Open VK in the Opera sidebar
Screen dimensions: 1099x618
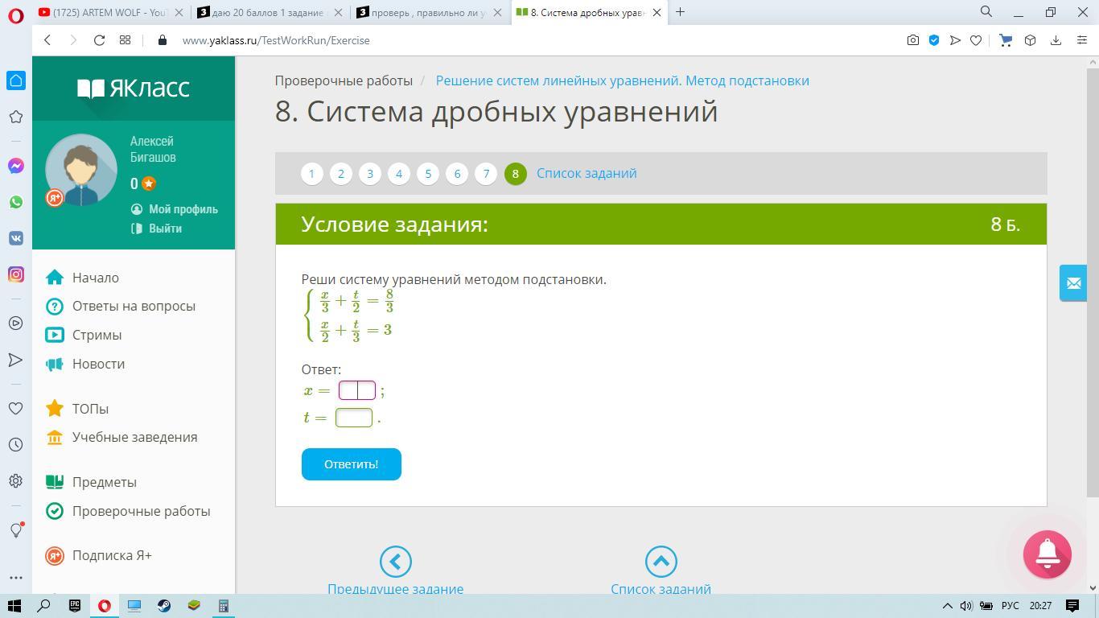15,238
